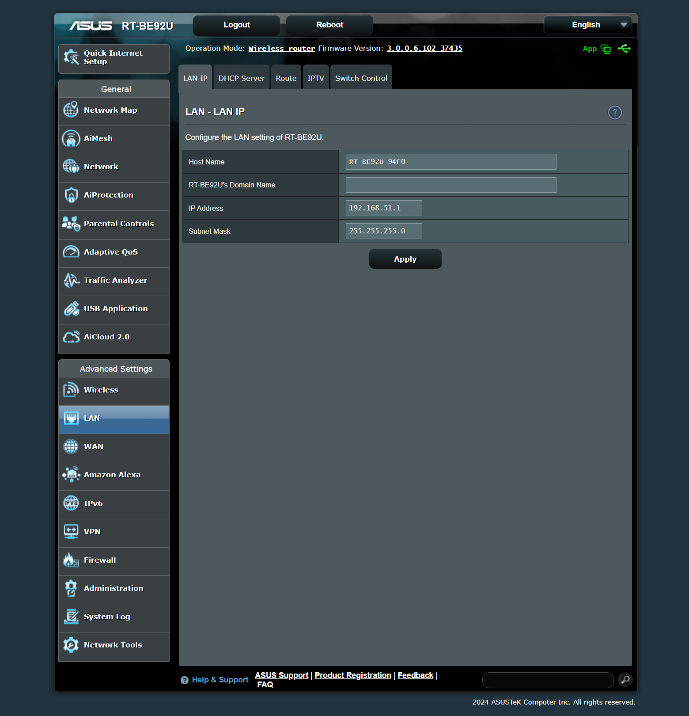Viewport: 689px width, 716px height.
Task: Open the English language dropdown
Action: point(588,25)
